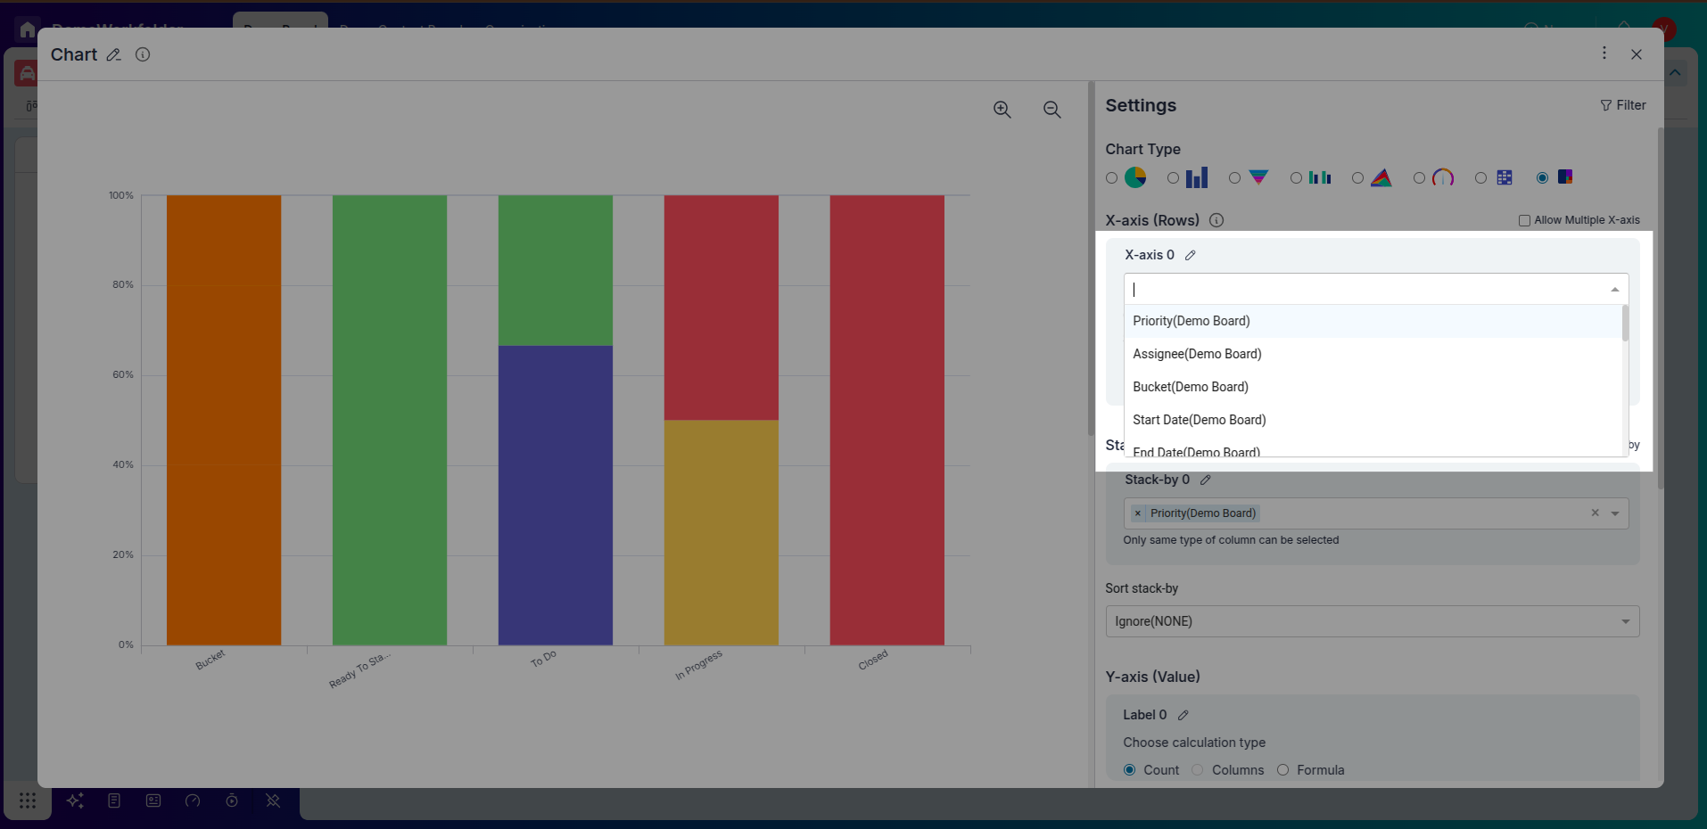The height and width of the screenshot is (829, 1707).
Task: Open the three-dot more options menu
Action: click(1604, 53)
